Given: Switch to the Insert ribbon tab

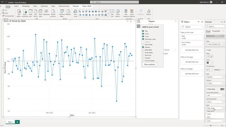Looking at the screenshot, I should point(16,6).
